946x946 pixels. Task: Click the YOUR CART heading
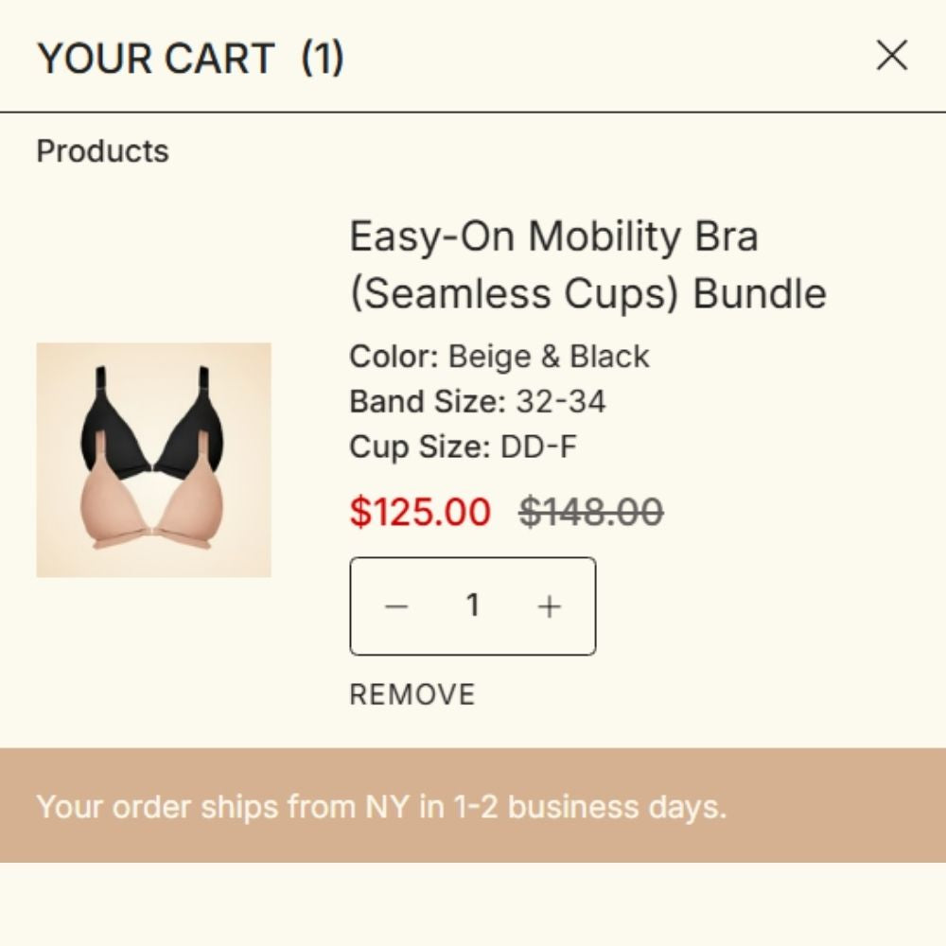[156, 59]
